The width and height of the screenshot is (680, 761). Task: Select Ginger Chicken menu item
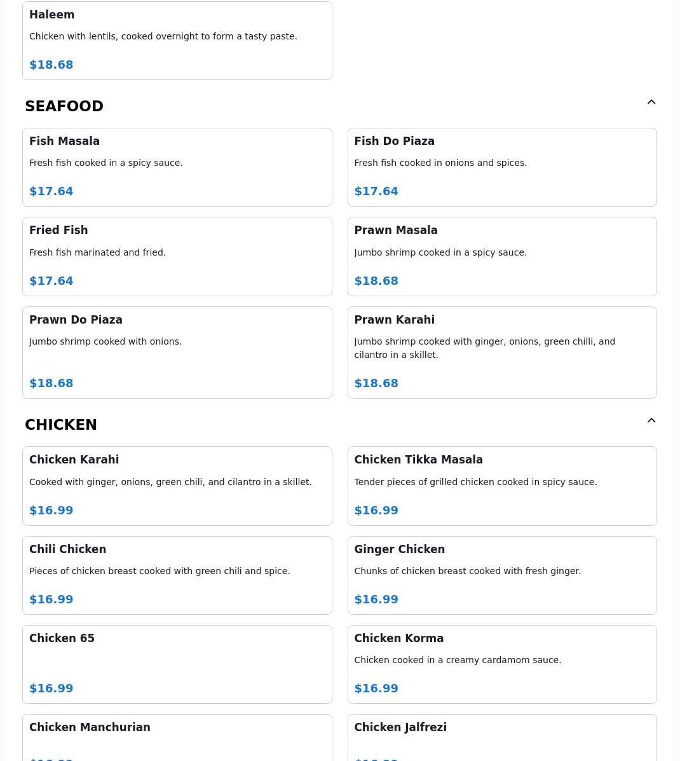tap(501, 575)
